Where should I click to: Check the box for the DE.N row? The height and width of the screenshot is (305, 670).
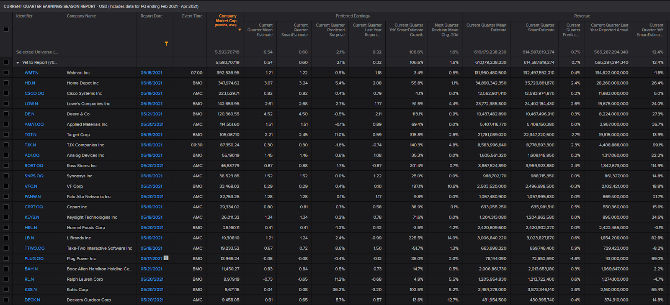tap(6, 114)
